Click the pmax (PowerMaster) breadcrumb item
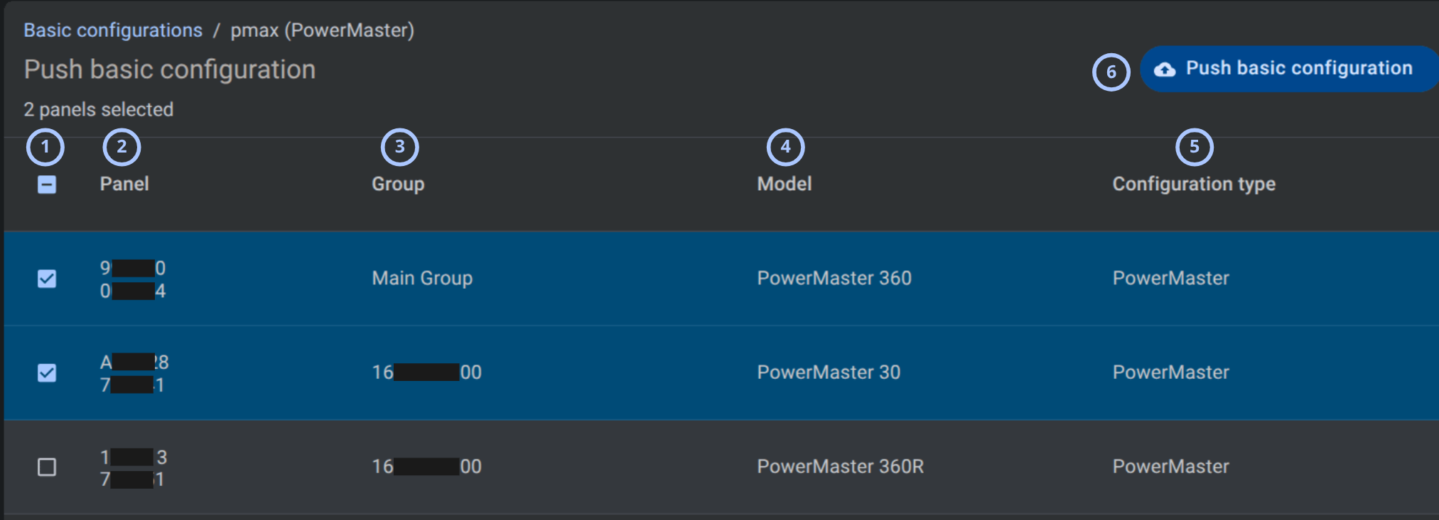The image size is (1439, 520). click(323, 31)
